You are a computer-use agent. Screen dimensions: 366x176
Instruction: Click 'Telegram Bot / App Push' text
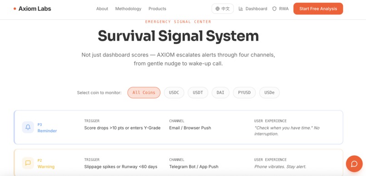point(194,166)
